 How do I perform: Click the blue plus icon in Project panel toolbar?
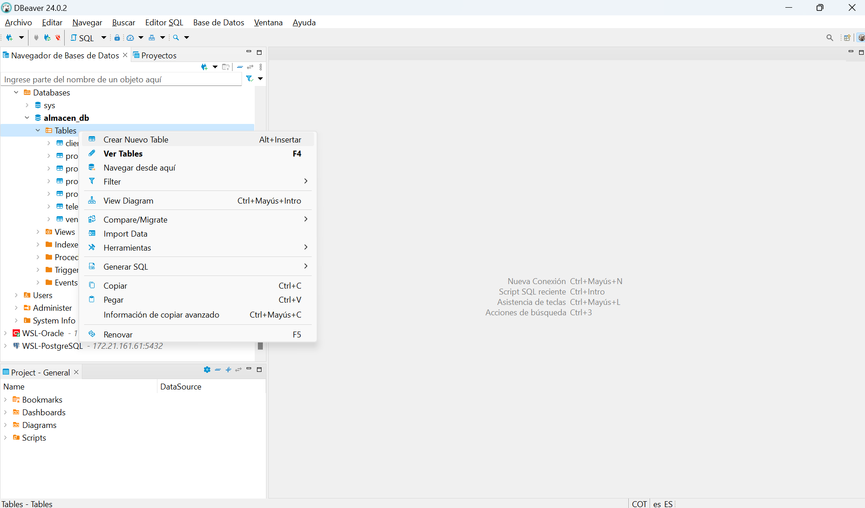228,370
